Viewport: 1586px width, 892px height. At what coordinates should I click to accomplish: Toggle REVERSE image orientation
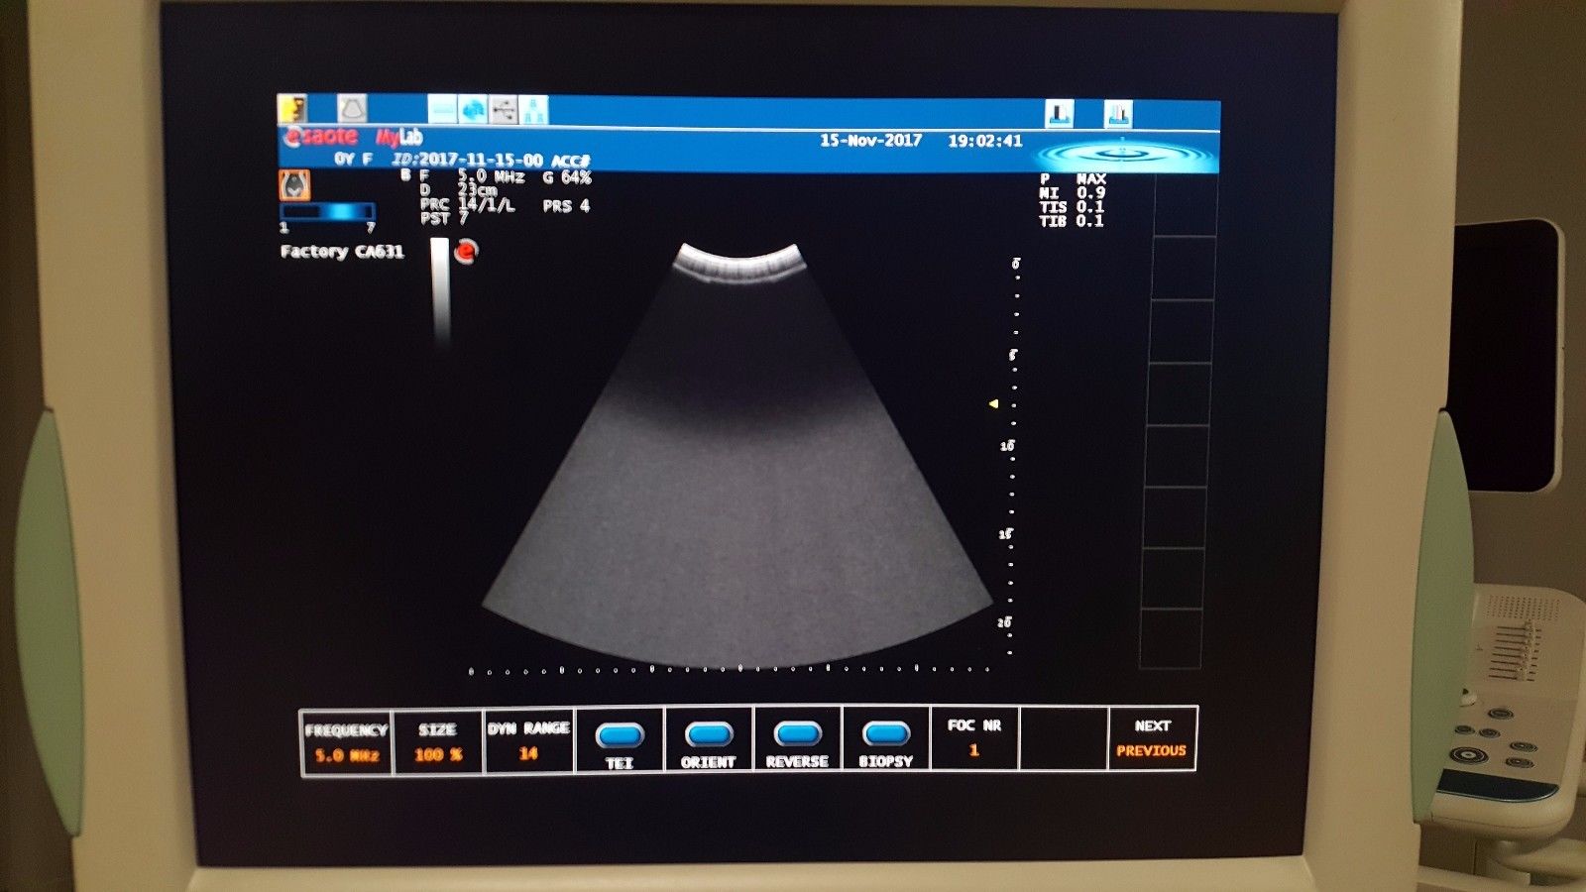point(796,736)
